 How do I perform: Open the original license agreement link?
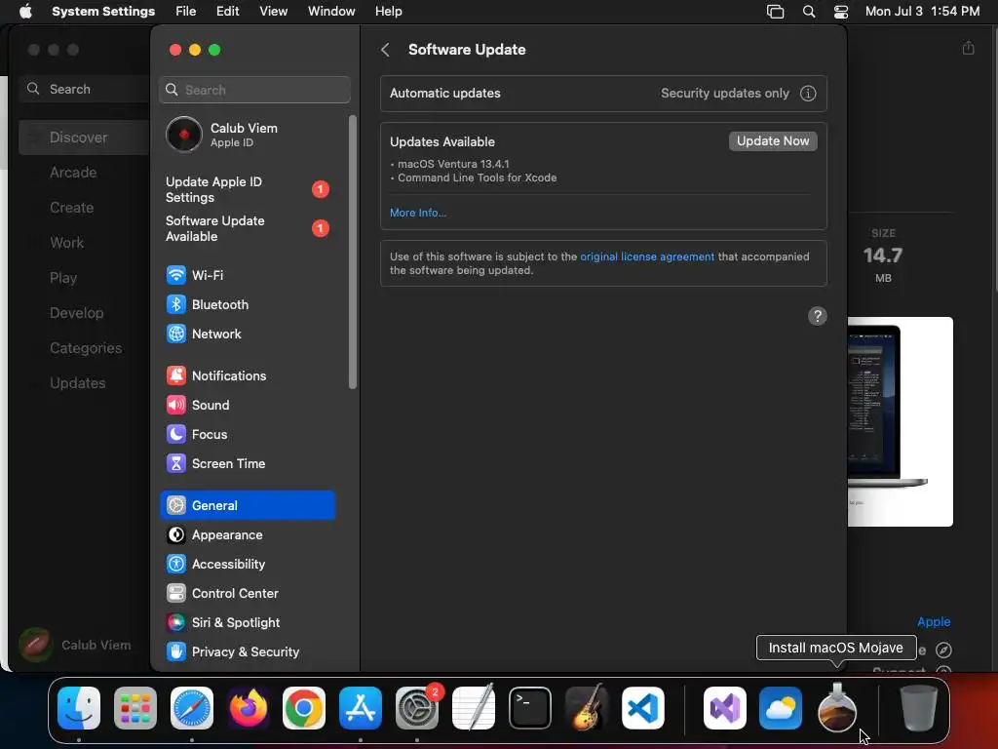click(647, 256)
